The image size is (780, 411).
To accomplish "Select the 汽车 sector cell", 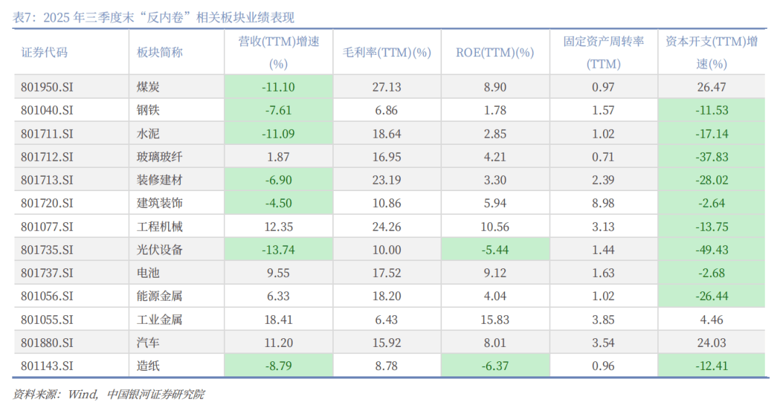I will (148, 343).
